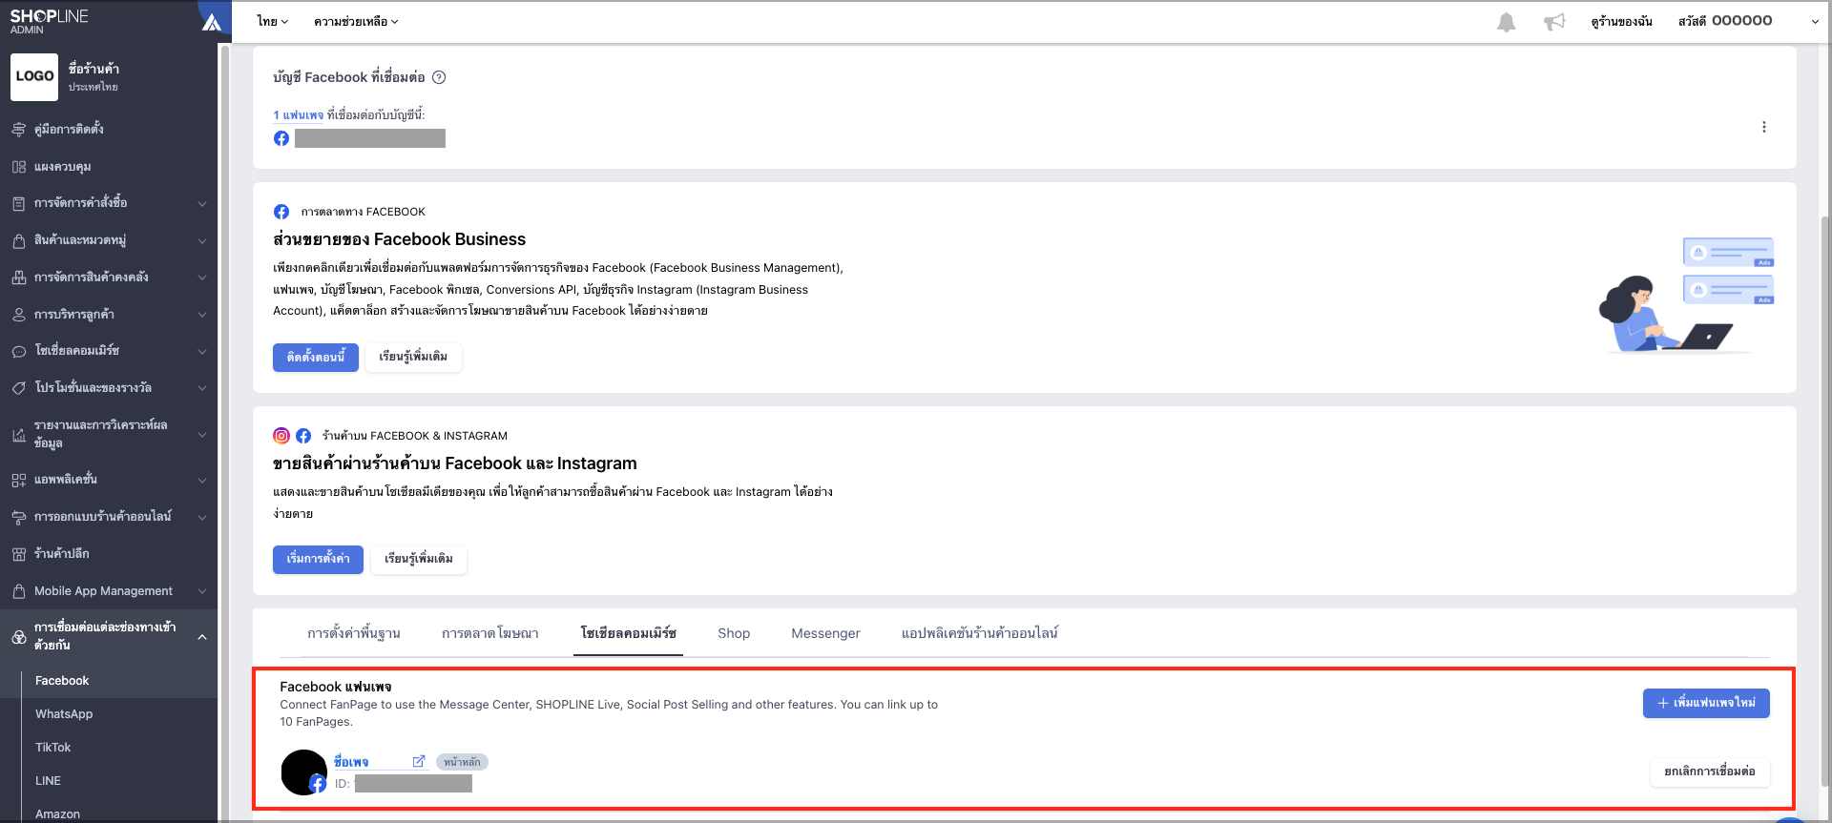Click the SHOPLINE Admin logo
Viewport: 1832px width, 823px height.
pyautogui.click(x=49, y=21)
